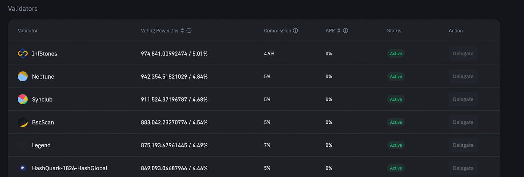Open the Neptune validator name link
Viewport: 524px width, 177px height.
[x=43, y=77]
